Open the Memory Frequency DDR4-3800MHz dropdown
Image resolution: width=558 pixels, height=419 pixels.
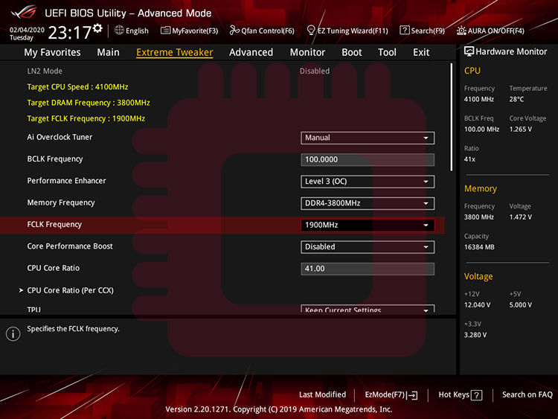pyautogui.click(x=368, y=203)
